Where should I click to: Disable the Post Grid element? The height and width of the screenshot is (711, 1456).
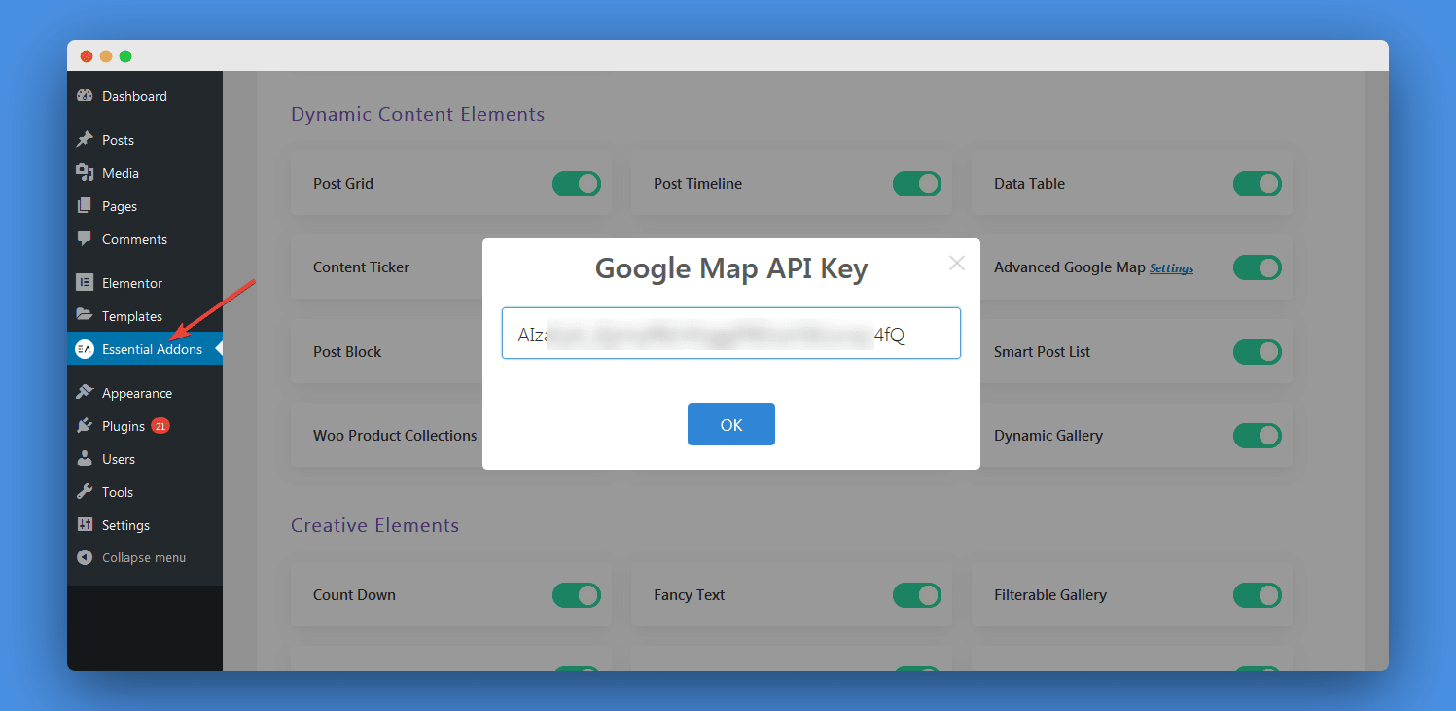coord(576,183)
